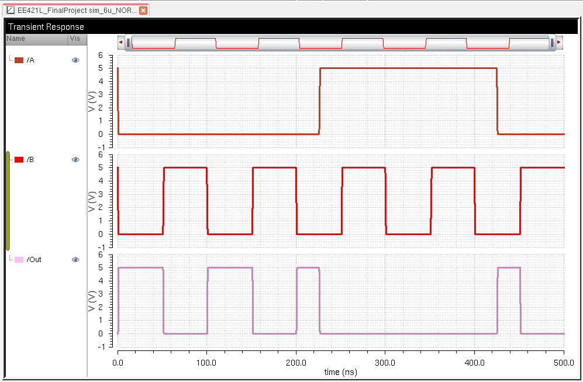
Task: Click the red /B color swatch
Action: (19, 160)
